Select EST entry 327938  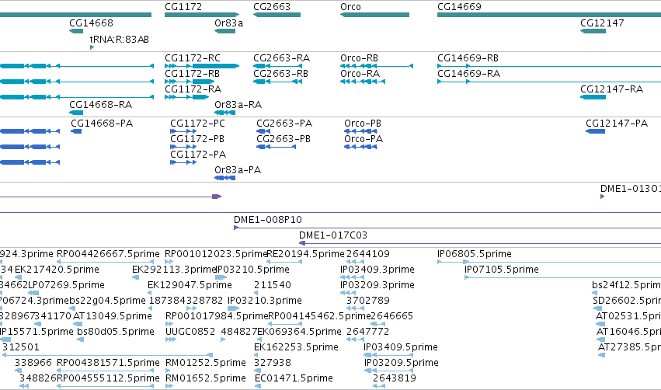pos(273,364)
